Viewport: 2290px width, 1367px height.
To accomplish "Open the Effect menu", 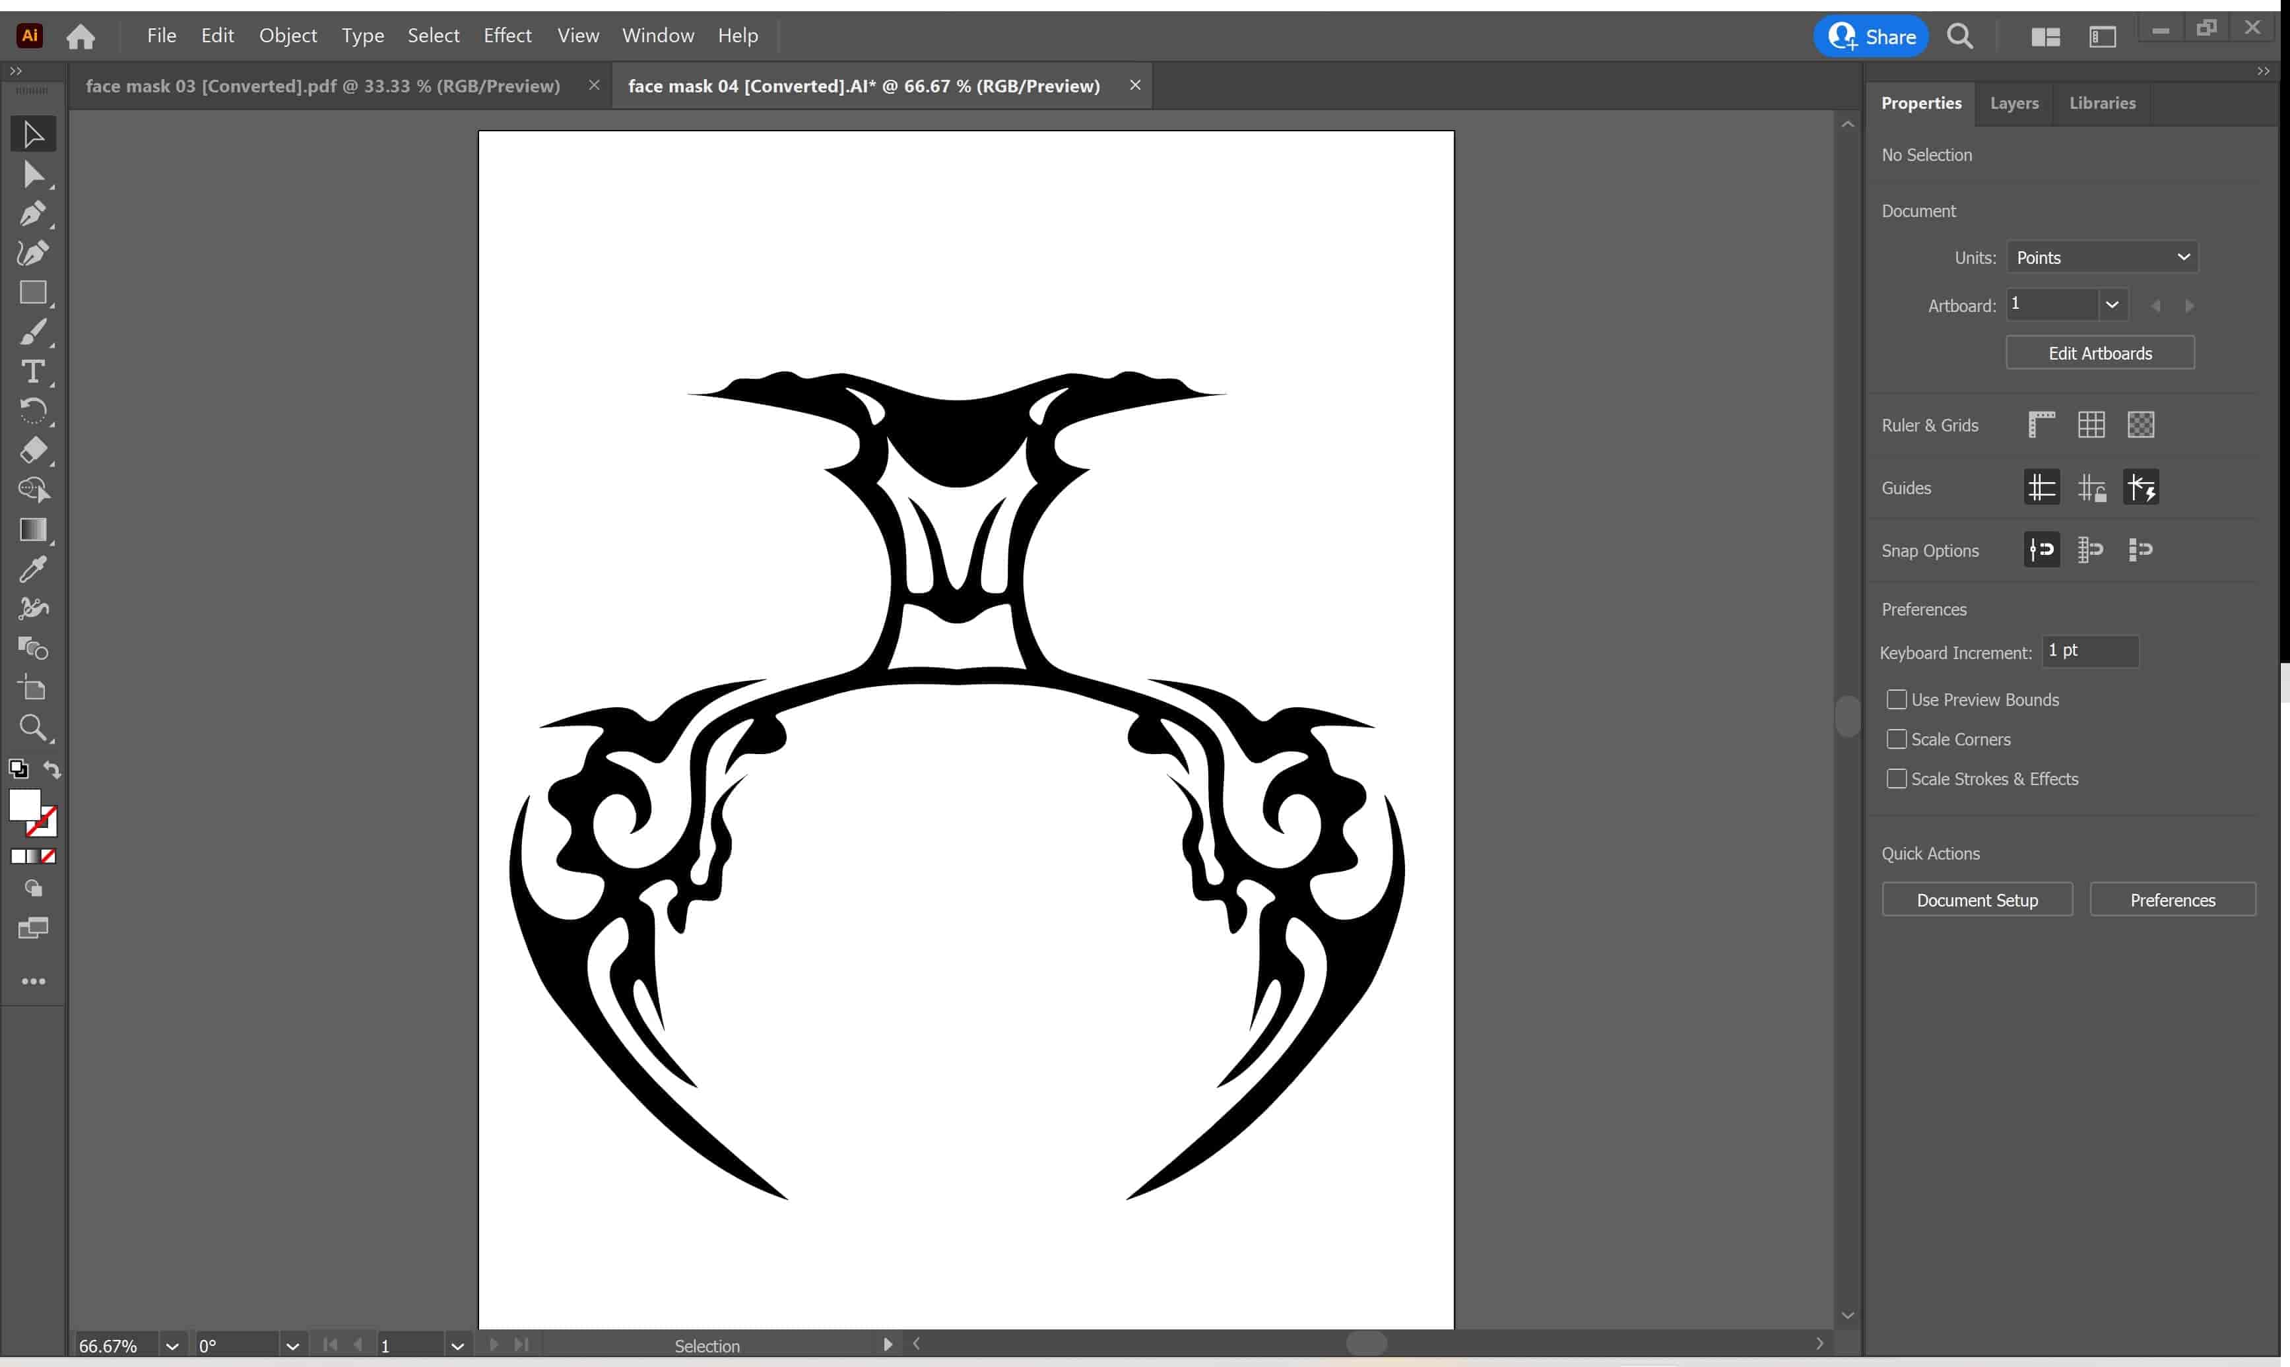I will tap(507, 35).
